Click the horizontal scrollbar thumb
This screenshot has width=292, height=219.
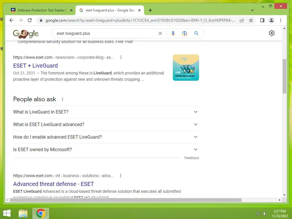point(126,200)
